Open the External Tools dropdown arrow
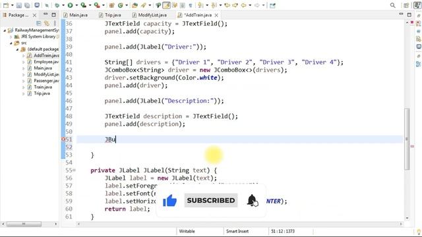The height and width of the screenshot is (237, 422). pos(104,5)
